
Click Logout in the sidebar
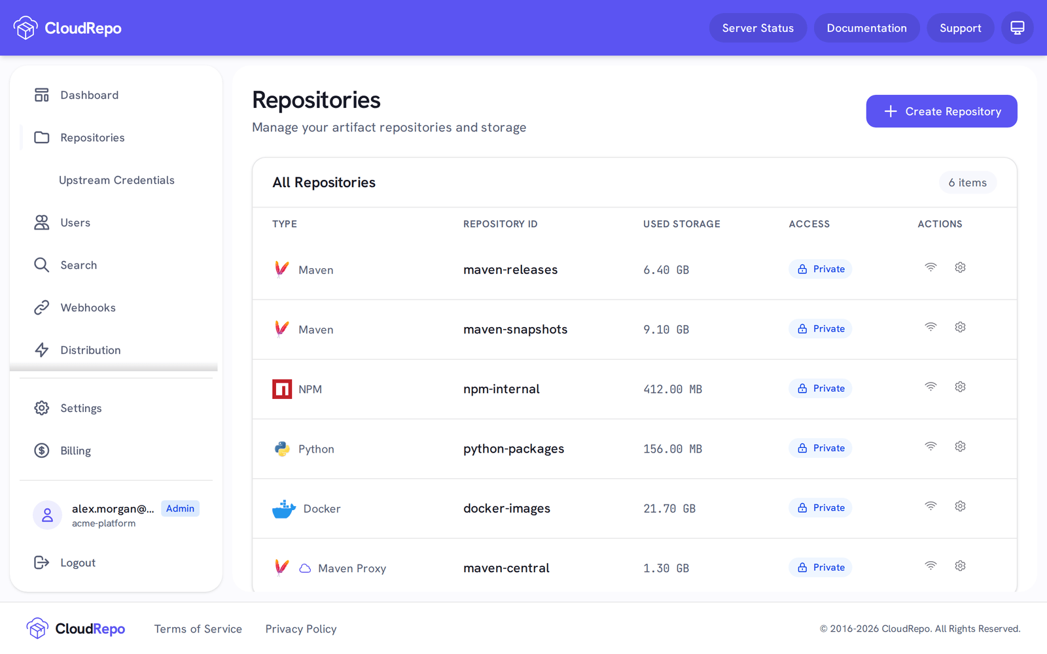[x=116, y=562]
